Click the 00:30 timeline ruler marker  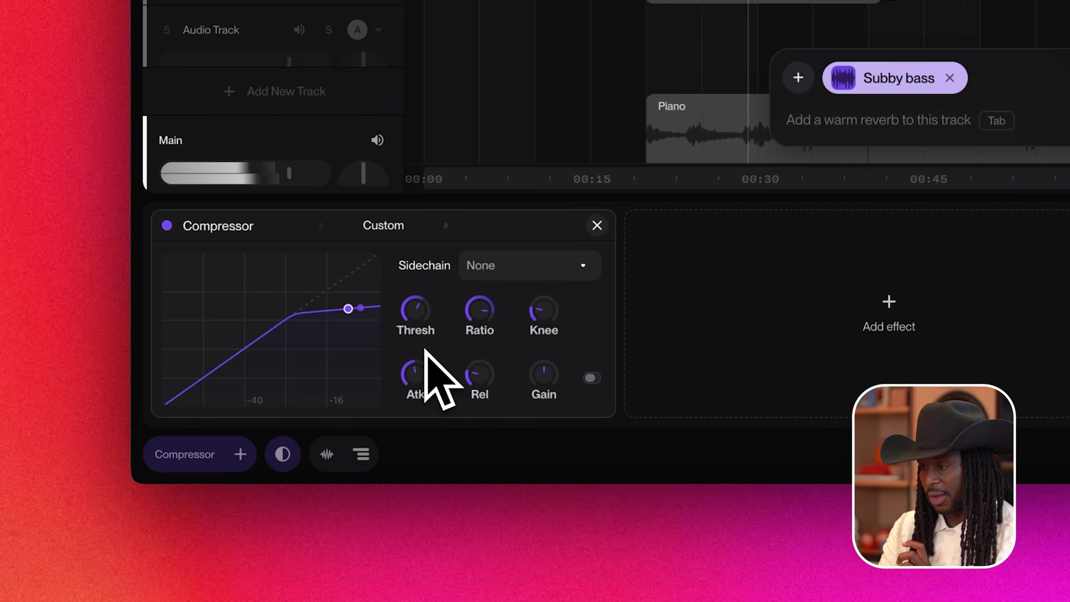[760, 179]
